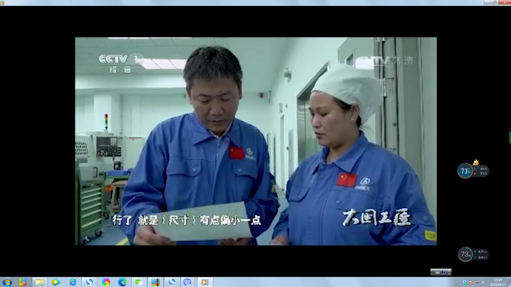This screenshot has width=511, height=287.
Task: Click the blue help question mark button
Action: point(443,272)
